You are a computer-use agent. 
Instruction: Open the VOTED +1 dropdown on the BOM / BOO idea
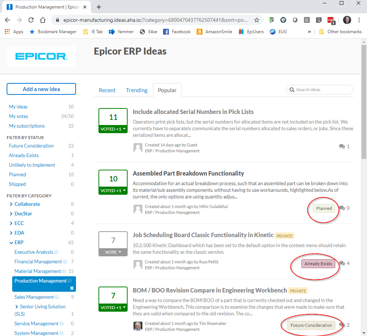point(113,308)
